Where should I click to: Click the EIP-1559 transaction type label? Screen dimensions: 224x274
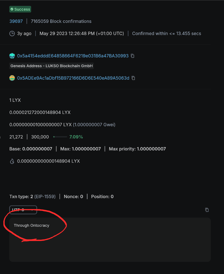click(x=47, y=197)
